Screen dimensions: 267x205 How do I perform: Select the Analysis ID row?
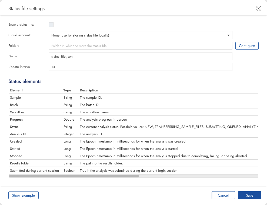(x=18, y=134)
